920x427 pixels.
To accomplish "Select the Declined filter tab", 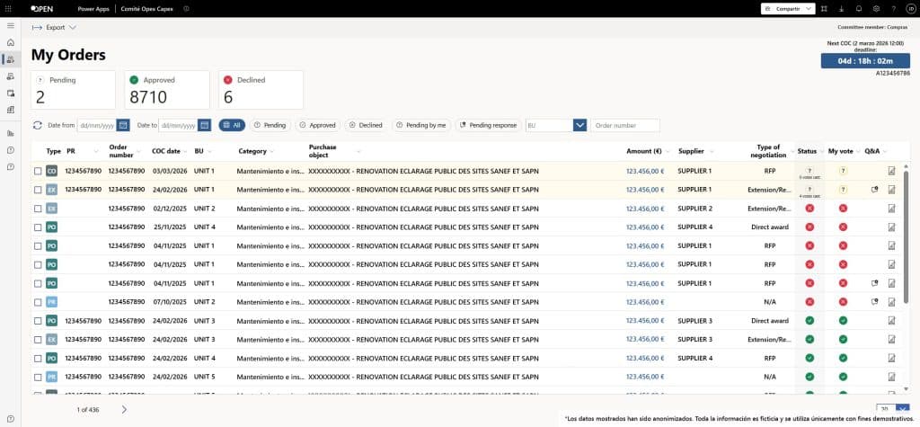I will pos(366,125).
